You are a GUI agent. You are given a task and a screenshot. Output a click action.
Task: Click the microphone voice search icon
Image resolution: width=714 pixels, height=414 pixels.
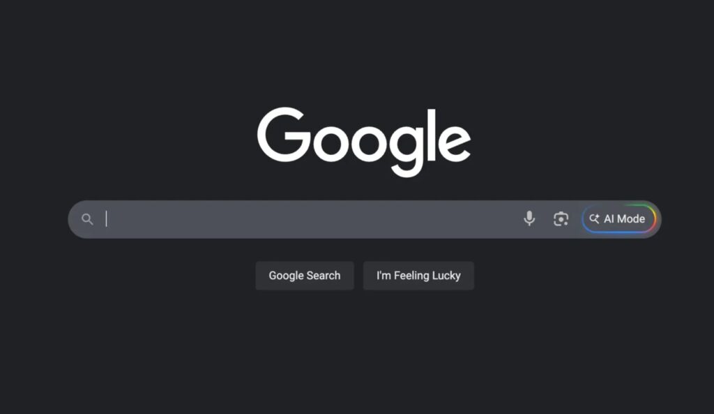pos(529,219)
